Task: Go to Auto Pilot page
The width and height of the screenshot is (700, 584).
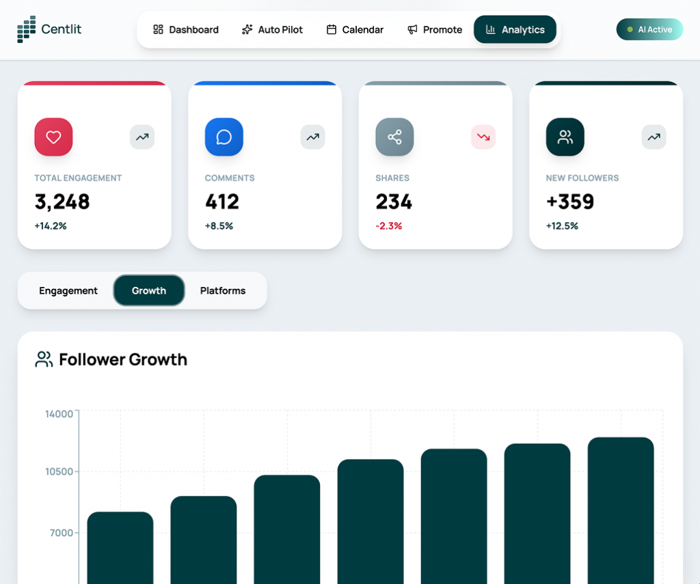Action: [x=272, y=29]
